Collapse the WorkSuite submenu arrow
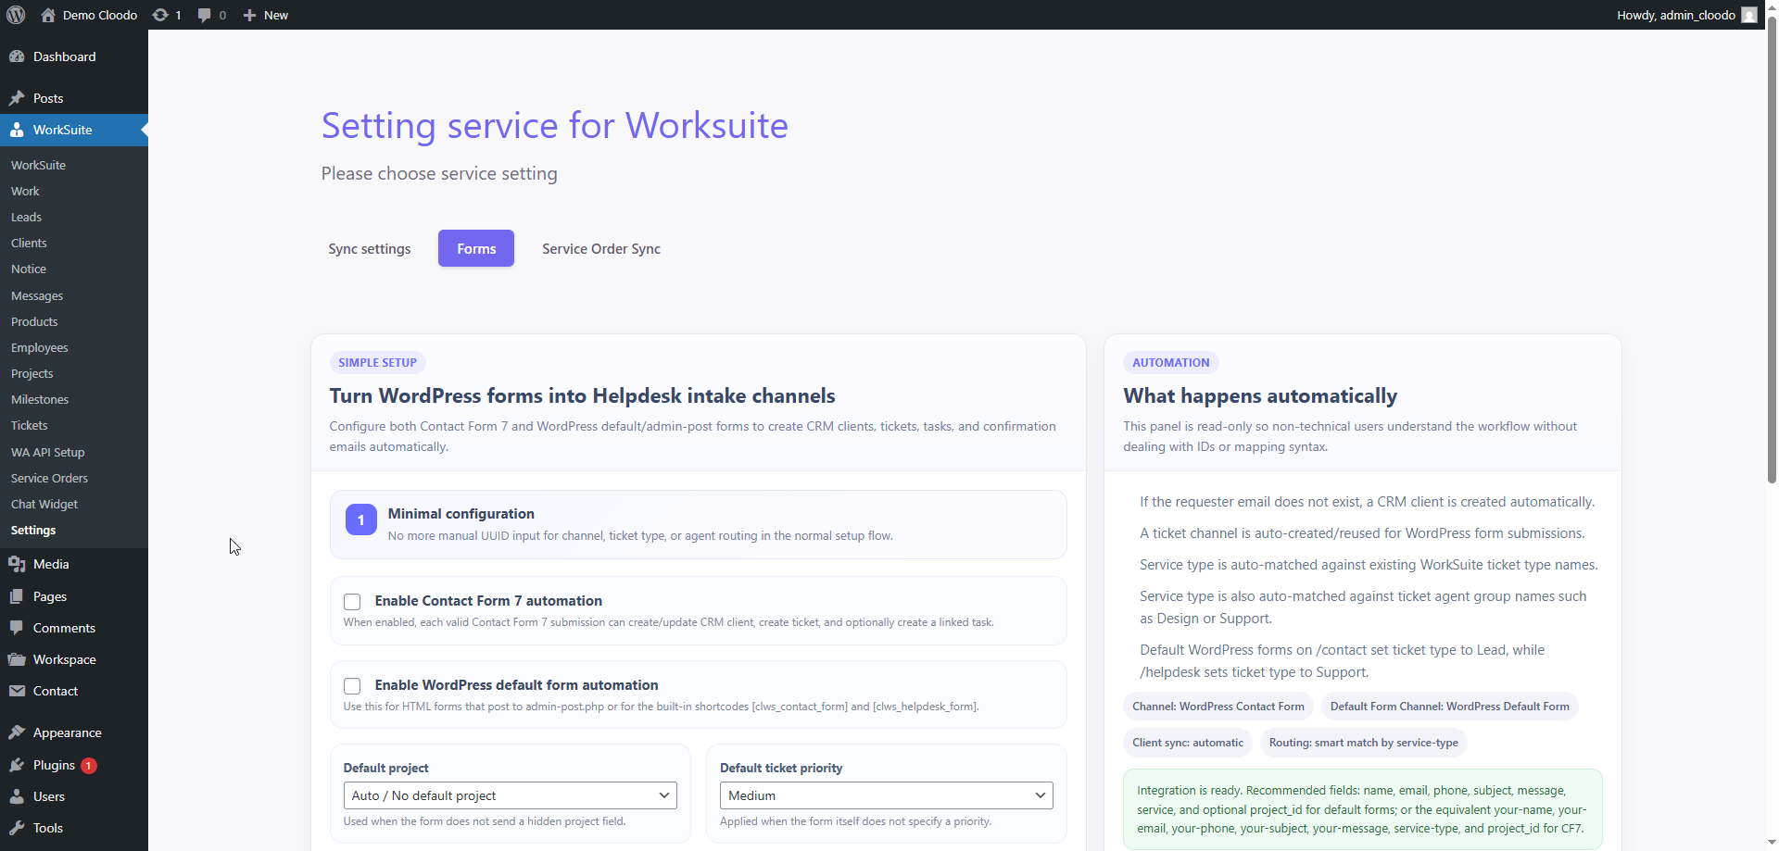The image size is (1779, 851). (x=144, y=131)
